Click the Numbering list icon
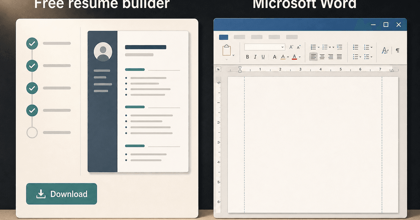Screen dimensions: 420x220 click(x=325, y=47)
